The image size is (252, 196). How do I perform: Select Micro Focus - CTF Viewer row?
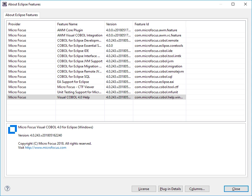(96, 87)
